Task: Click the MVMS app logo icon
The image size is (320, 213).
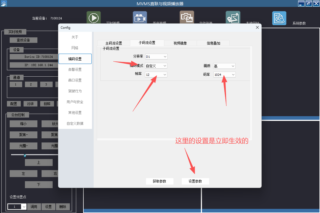Action: tap(4, 3)
